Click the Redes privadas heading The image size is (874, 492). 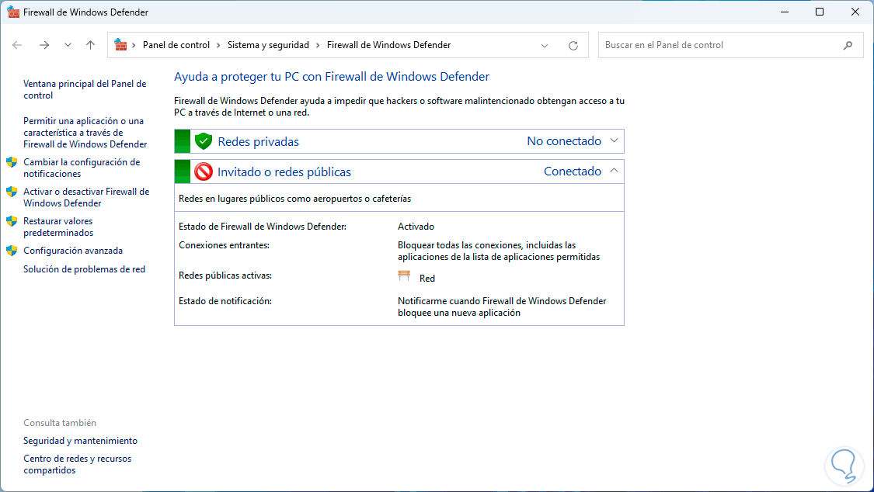258,142
